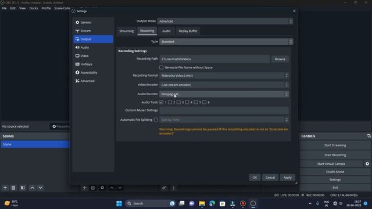This screenshot has width=372, height=209.
Task: Open audio mixer three-dot menu
Action: pos(173,188)
